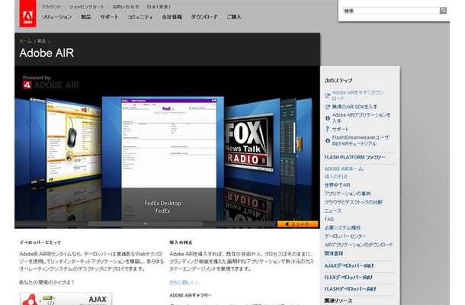Click the info icon beside Flash/Dreamweaverユーザ向けAIRチュートリアル
The image size is (465, 305).
coord(327,140)
